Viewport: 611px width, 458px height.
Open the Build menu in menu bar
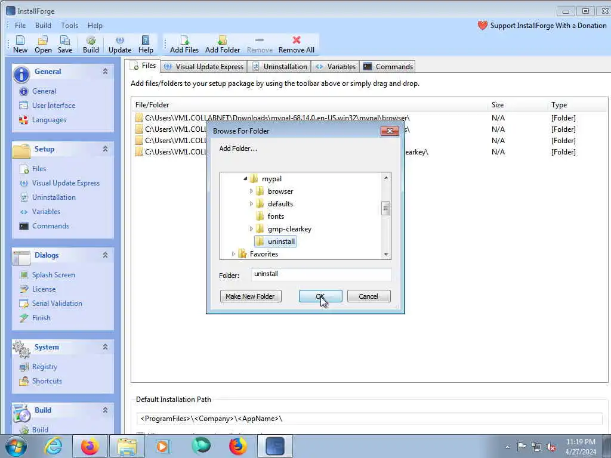point(43,26)
